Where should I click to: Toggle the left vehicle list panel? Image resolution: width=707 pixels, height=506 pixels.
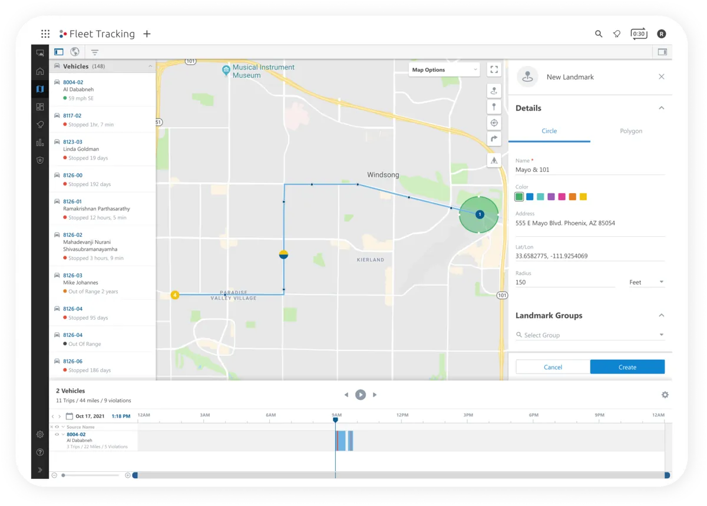click(59, 52)
